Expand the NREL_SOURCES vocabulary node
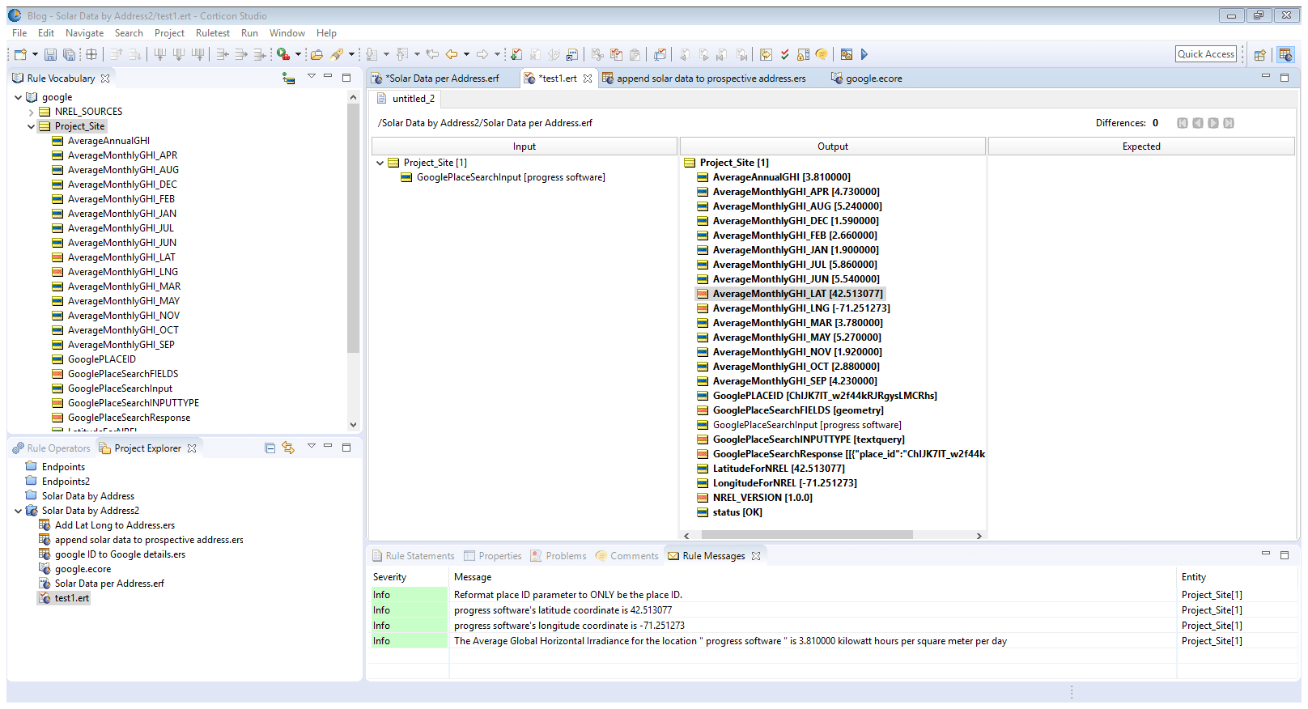1308x709 pixels. (x=32, y=112)
